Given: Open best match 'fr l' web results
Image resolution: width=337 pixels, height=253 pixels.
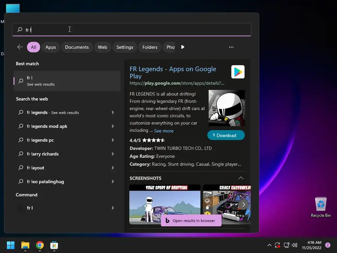Looking at the screenshot, I should pos(67,81).
